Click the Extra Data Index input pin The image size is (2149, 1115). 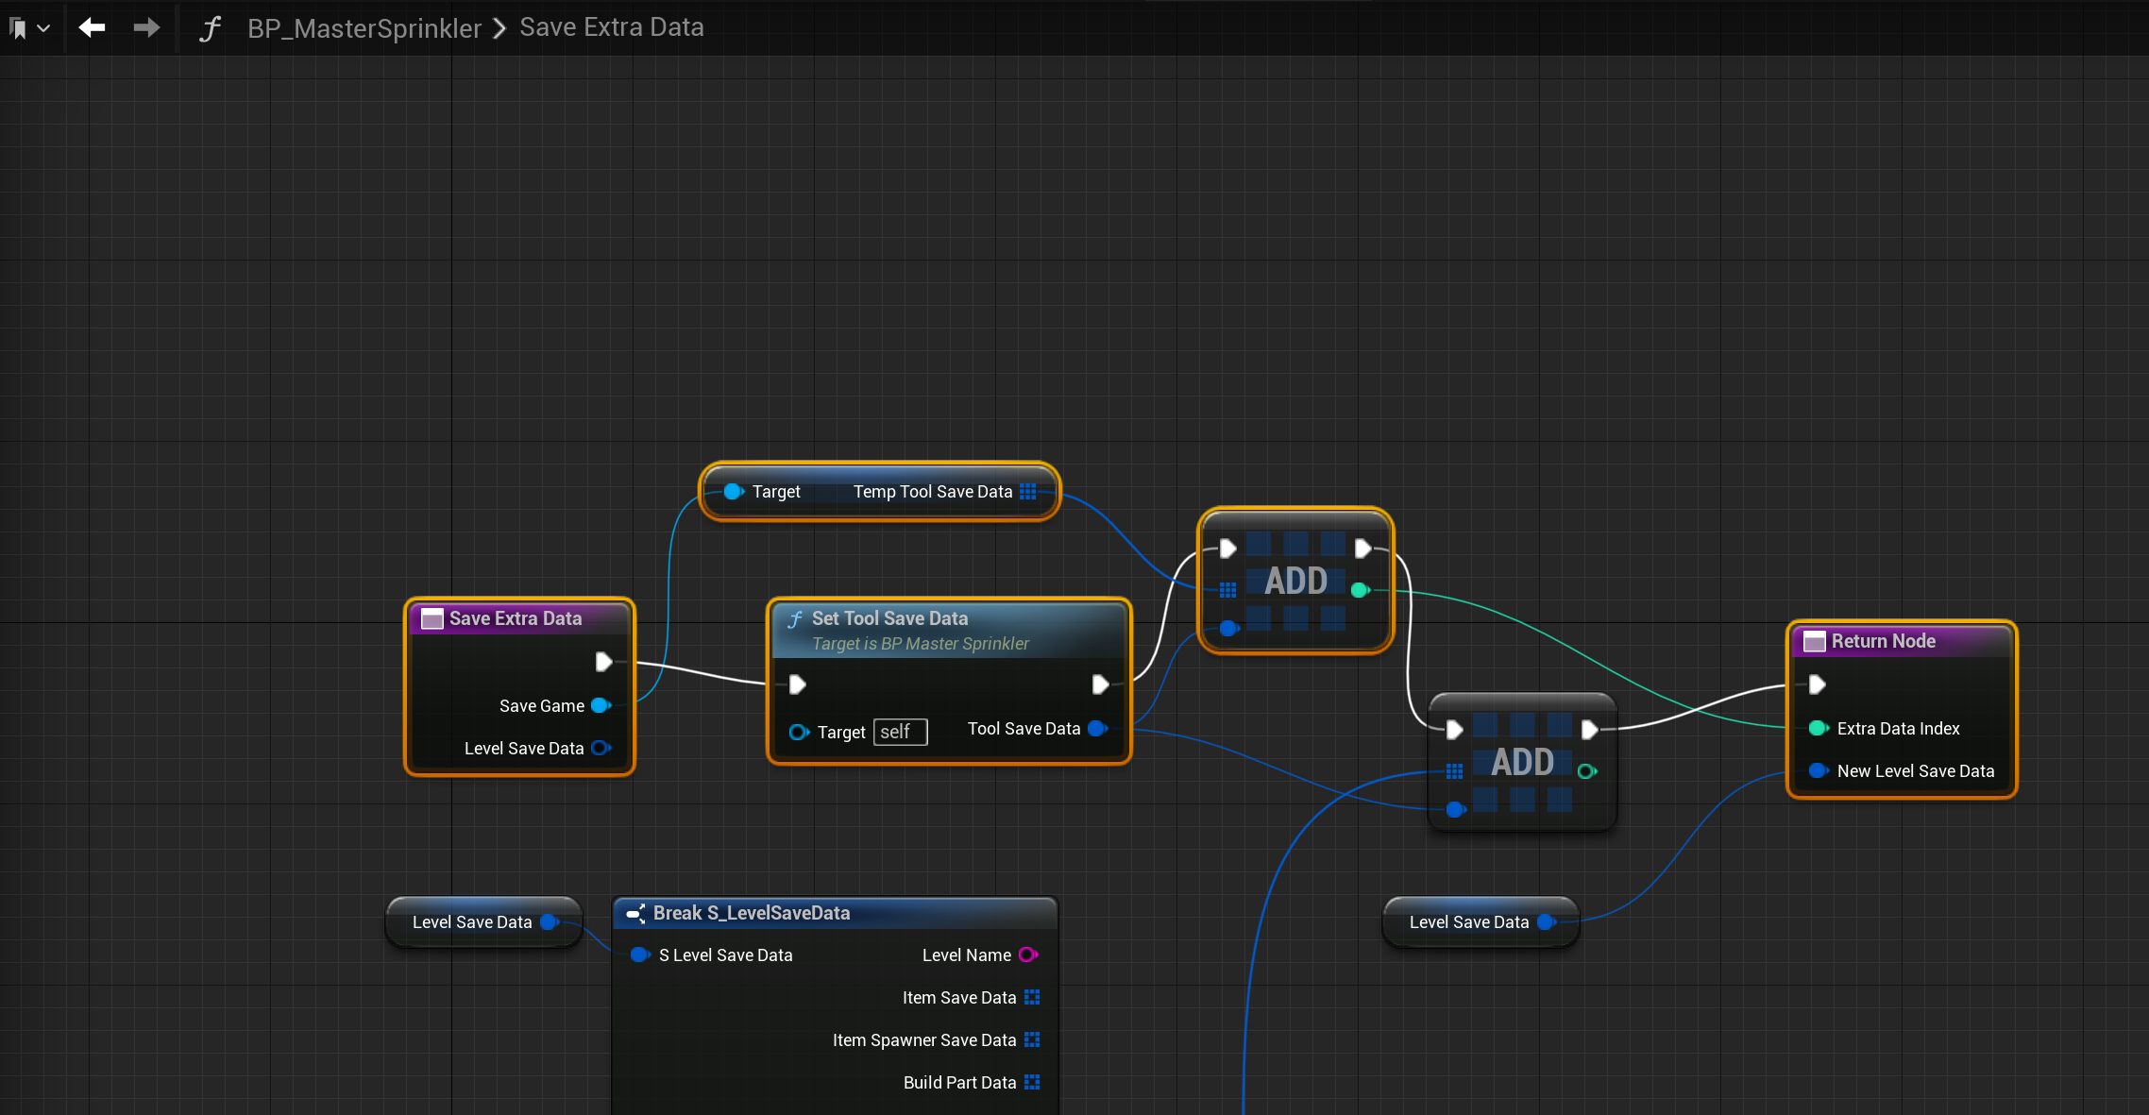point(1818,728)
